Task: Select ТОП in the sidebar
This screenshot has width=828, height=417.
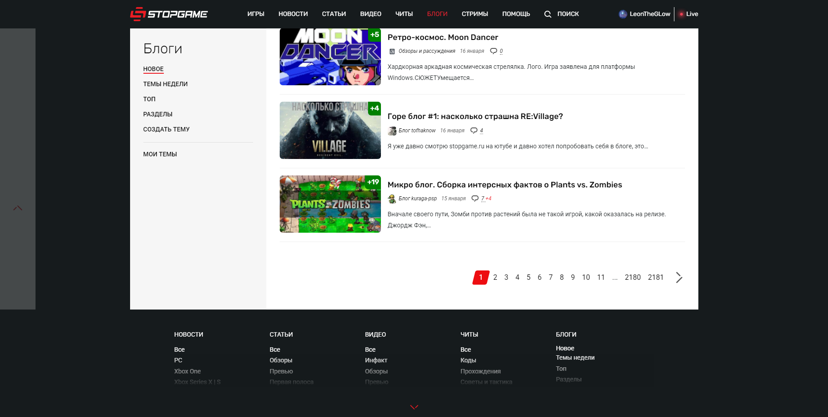Action: (x=149, y=99)
